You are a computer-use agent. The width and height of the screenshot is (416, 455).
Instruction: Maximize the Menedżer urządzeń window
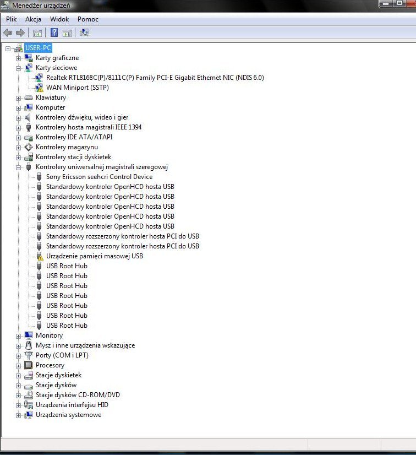[x=399, y=3]
